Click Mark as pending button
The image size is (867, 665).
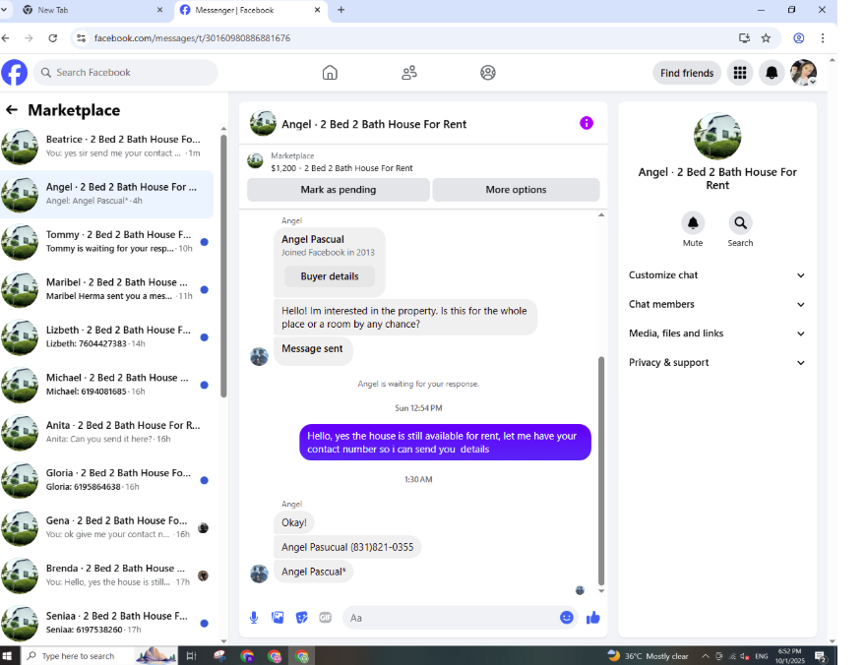coord(338,190)
